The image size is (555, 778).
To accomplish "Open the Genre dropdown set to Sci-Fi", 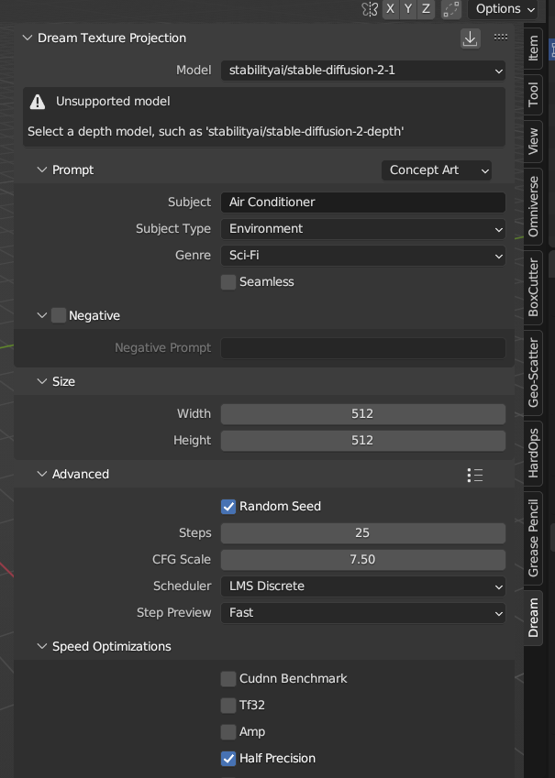I will coord(362,255).
